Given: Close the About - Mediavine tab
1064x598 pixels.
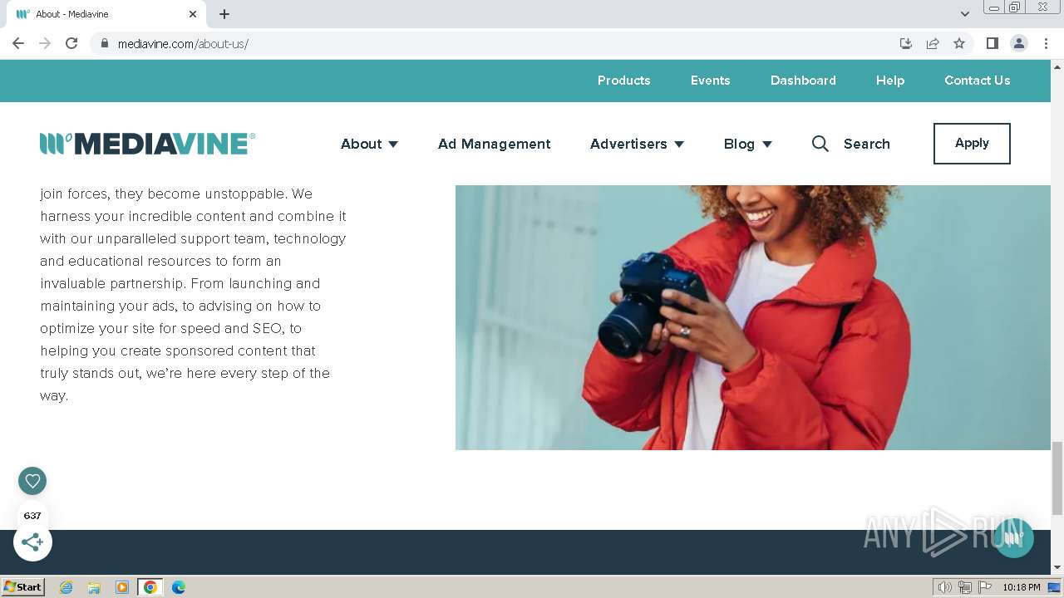Looking at the screenshot, I should tap(193, 14).
